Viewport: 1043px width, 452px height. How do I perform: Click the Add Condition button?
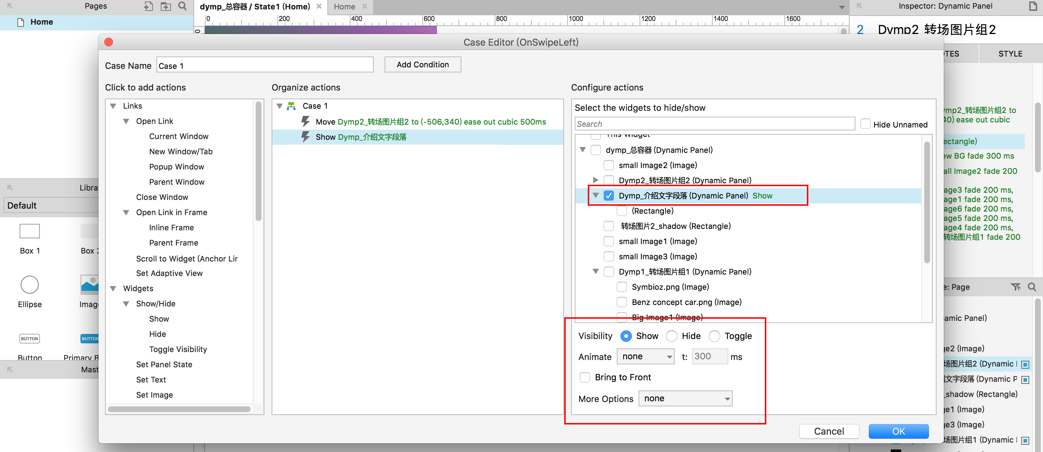pos(422,65)
